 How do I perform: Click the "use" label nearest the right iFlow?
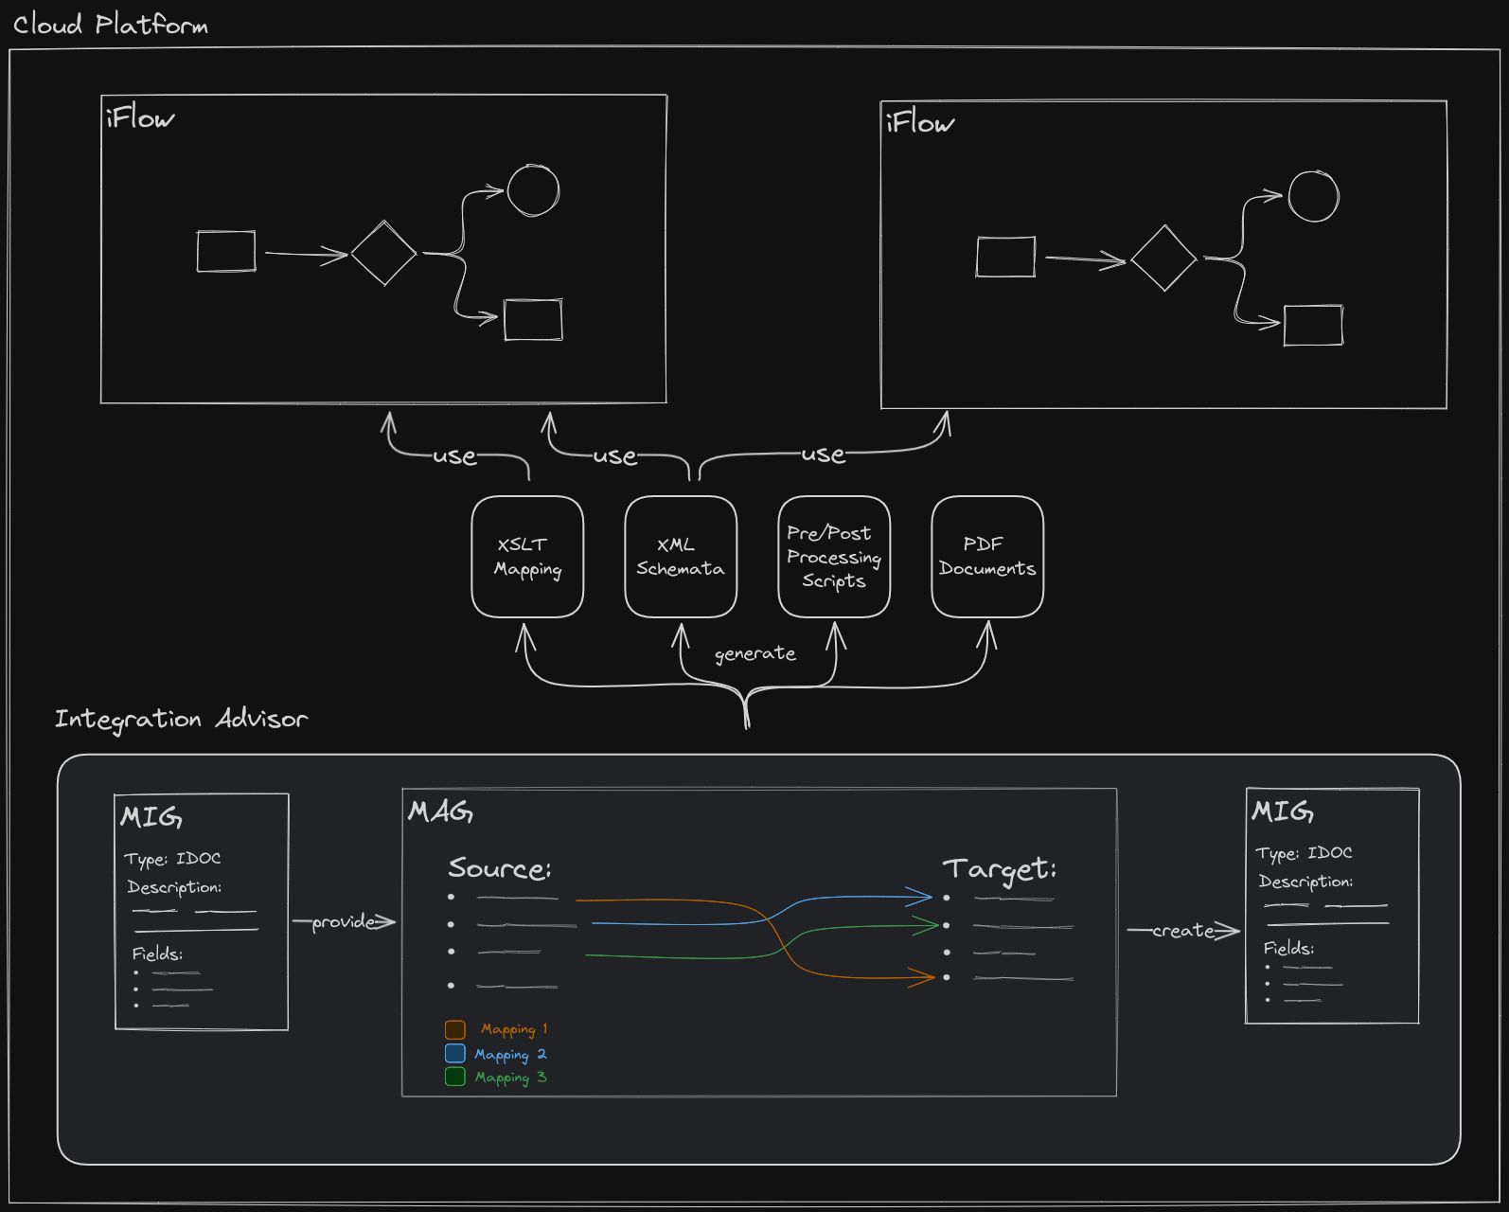(x=823, y=454)
